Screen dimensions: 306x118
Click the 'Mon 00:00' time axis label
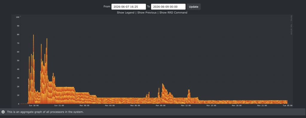pos(85,105)
